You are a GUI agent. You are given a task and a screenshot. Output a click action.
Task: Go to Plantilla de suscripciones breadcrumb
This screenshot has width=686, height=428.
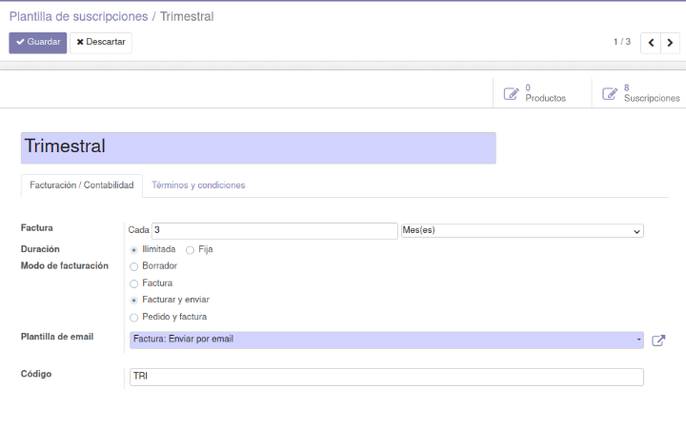(x=78, y=16)
